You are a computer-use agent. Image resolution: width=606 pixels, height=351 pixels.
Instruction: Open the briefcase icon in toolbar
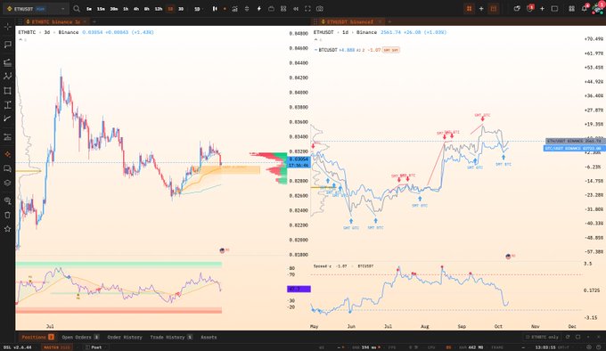pyautogui.click(x=271, y=9)
